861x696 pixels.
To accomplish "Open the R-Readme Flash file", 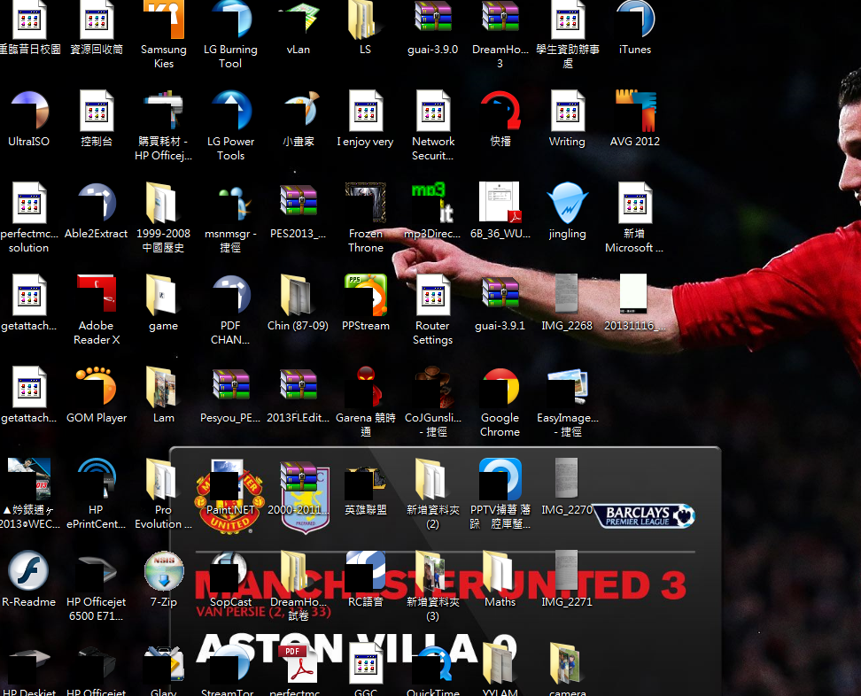I will 28,571.
